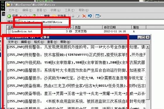Place cursor in line about 监狱系统
164x109 pixels.
point(77,101)
